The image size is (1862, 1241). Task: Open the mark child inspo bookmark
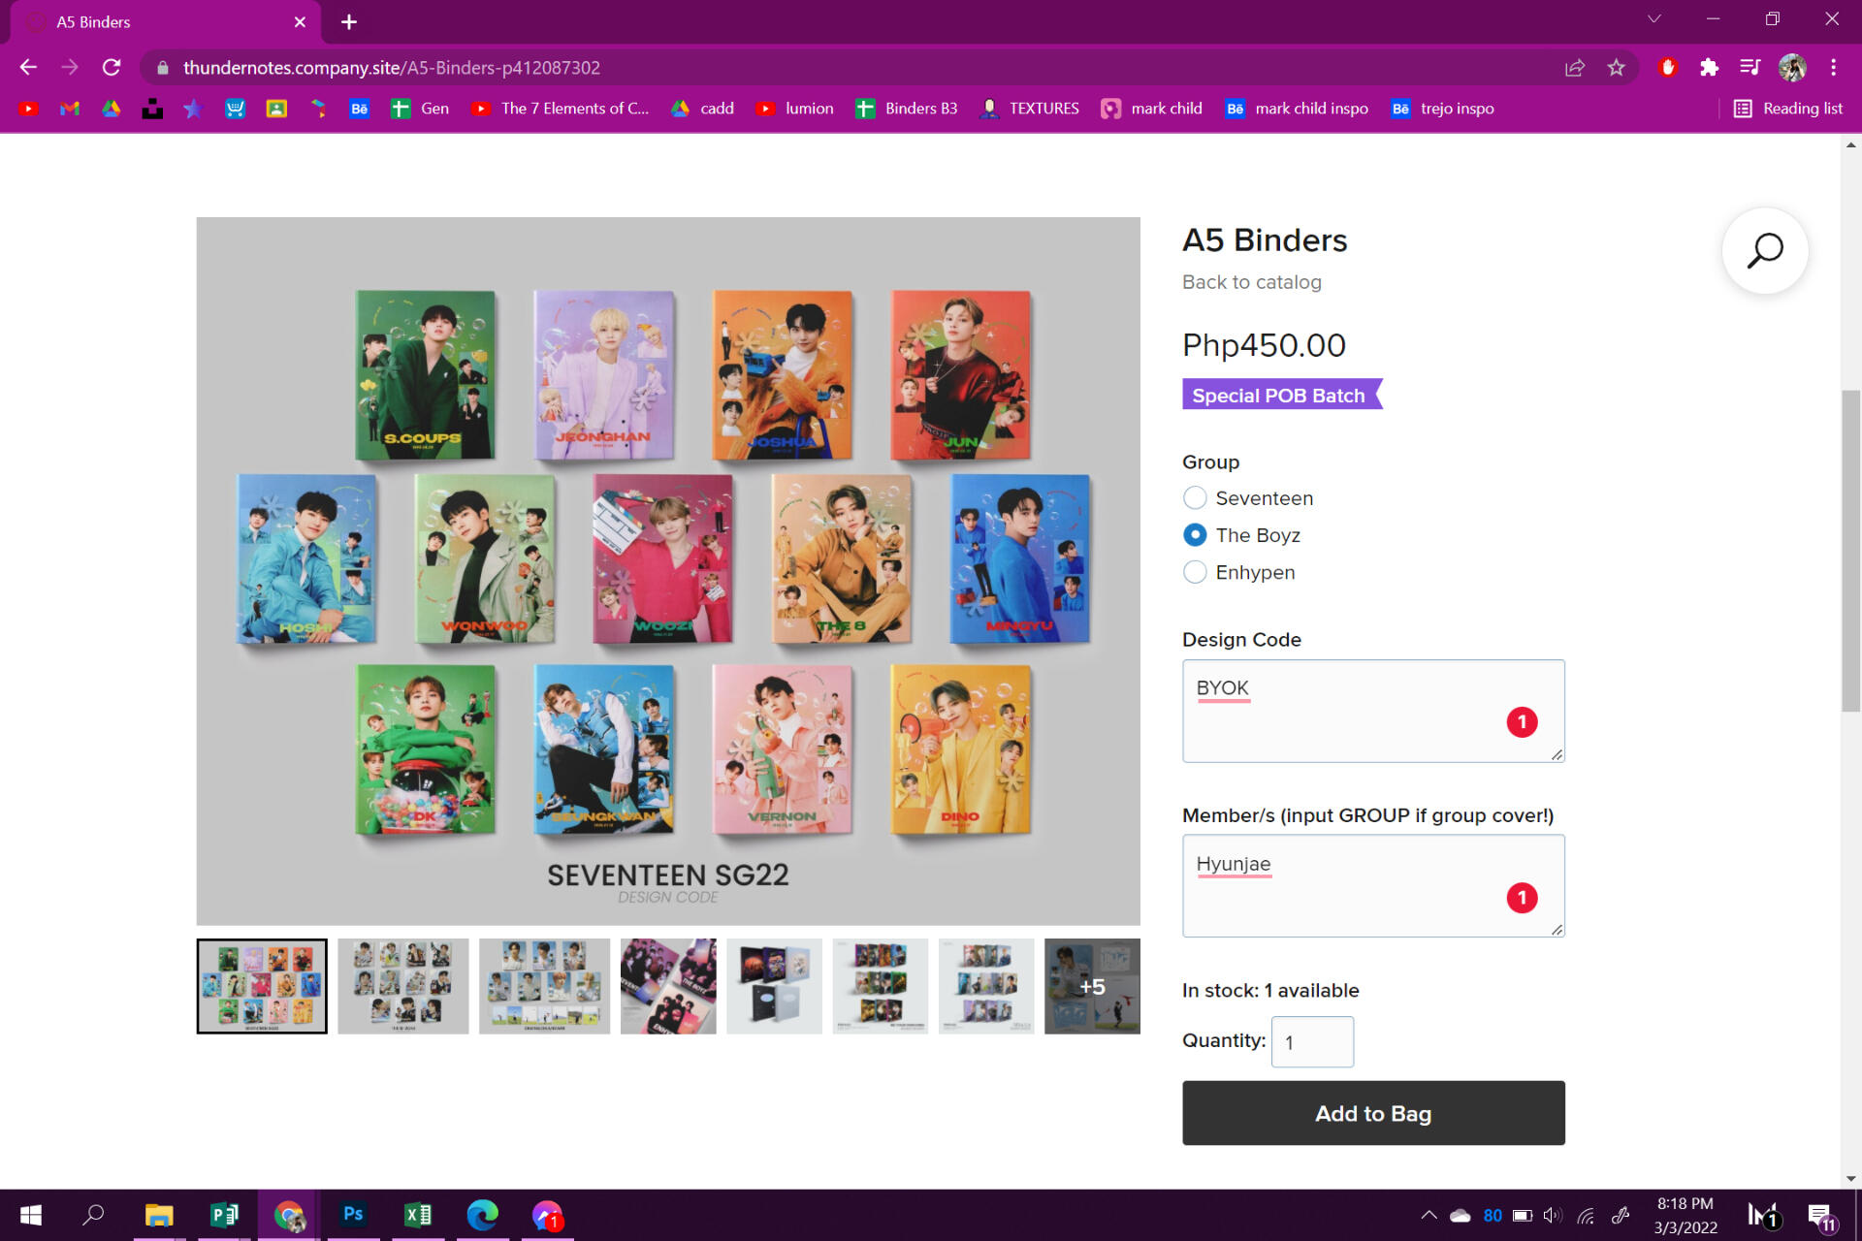click(x=1297, y=109)
